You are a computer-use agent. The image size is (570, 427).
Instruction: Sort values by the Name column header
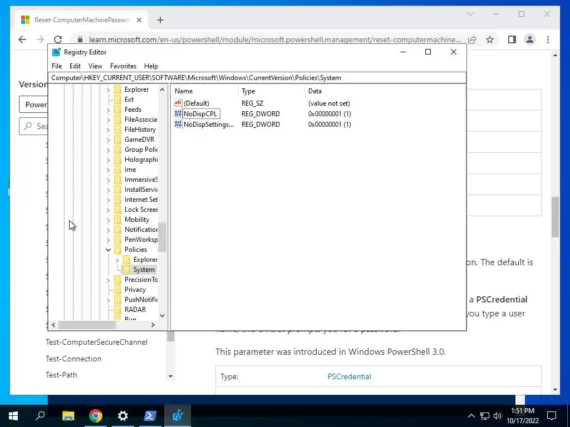coord(205,91)
